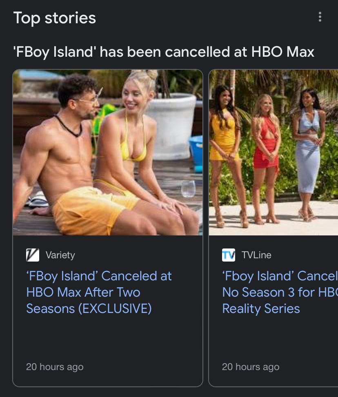Click the Variety source name

pos(60,255)
